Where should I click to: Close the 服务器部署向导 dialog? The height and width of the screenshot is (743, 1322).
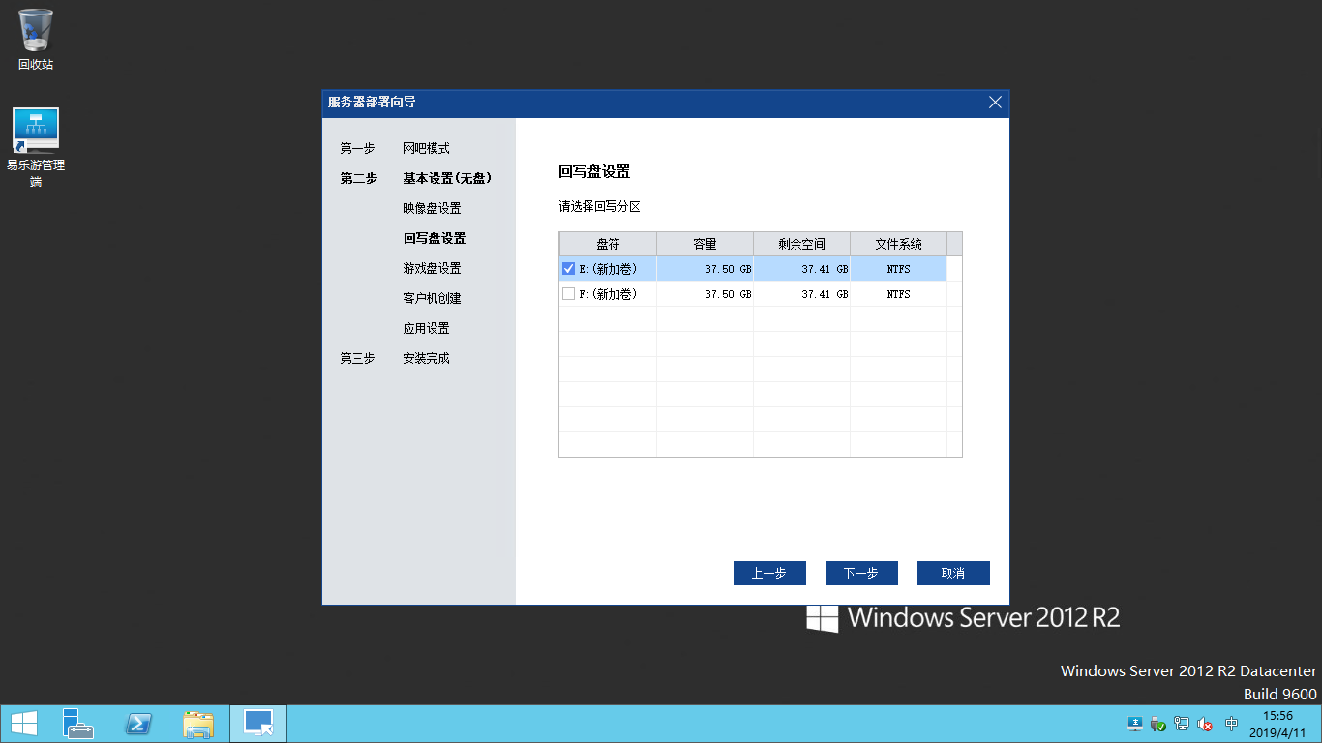coord(995,103)
